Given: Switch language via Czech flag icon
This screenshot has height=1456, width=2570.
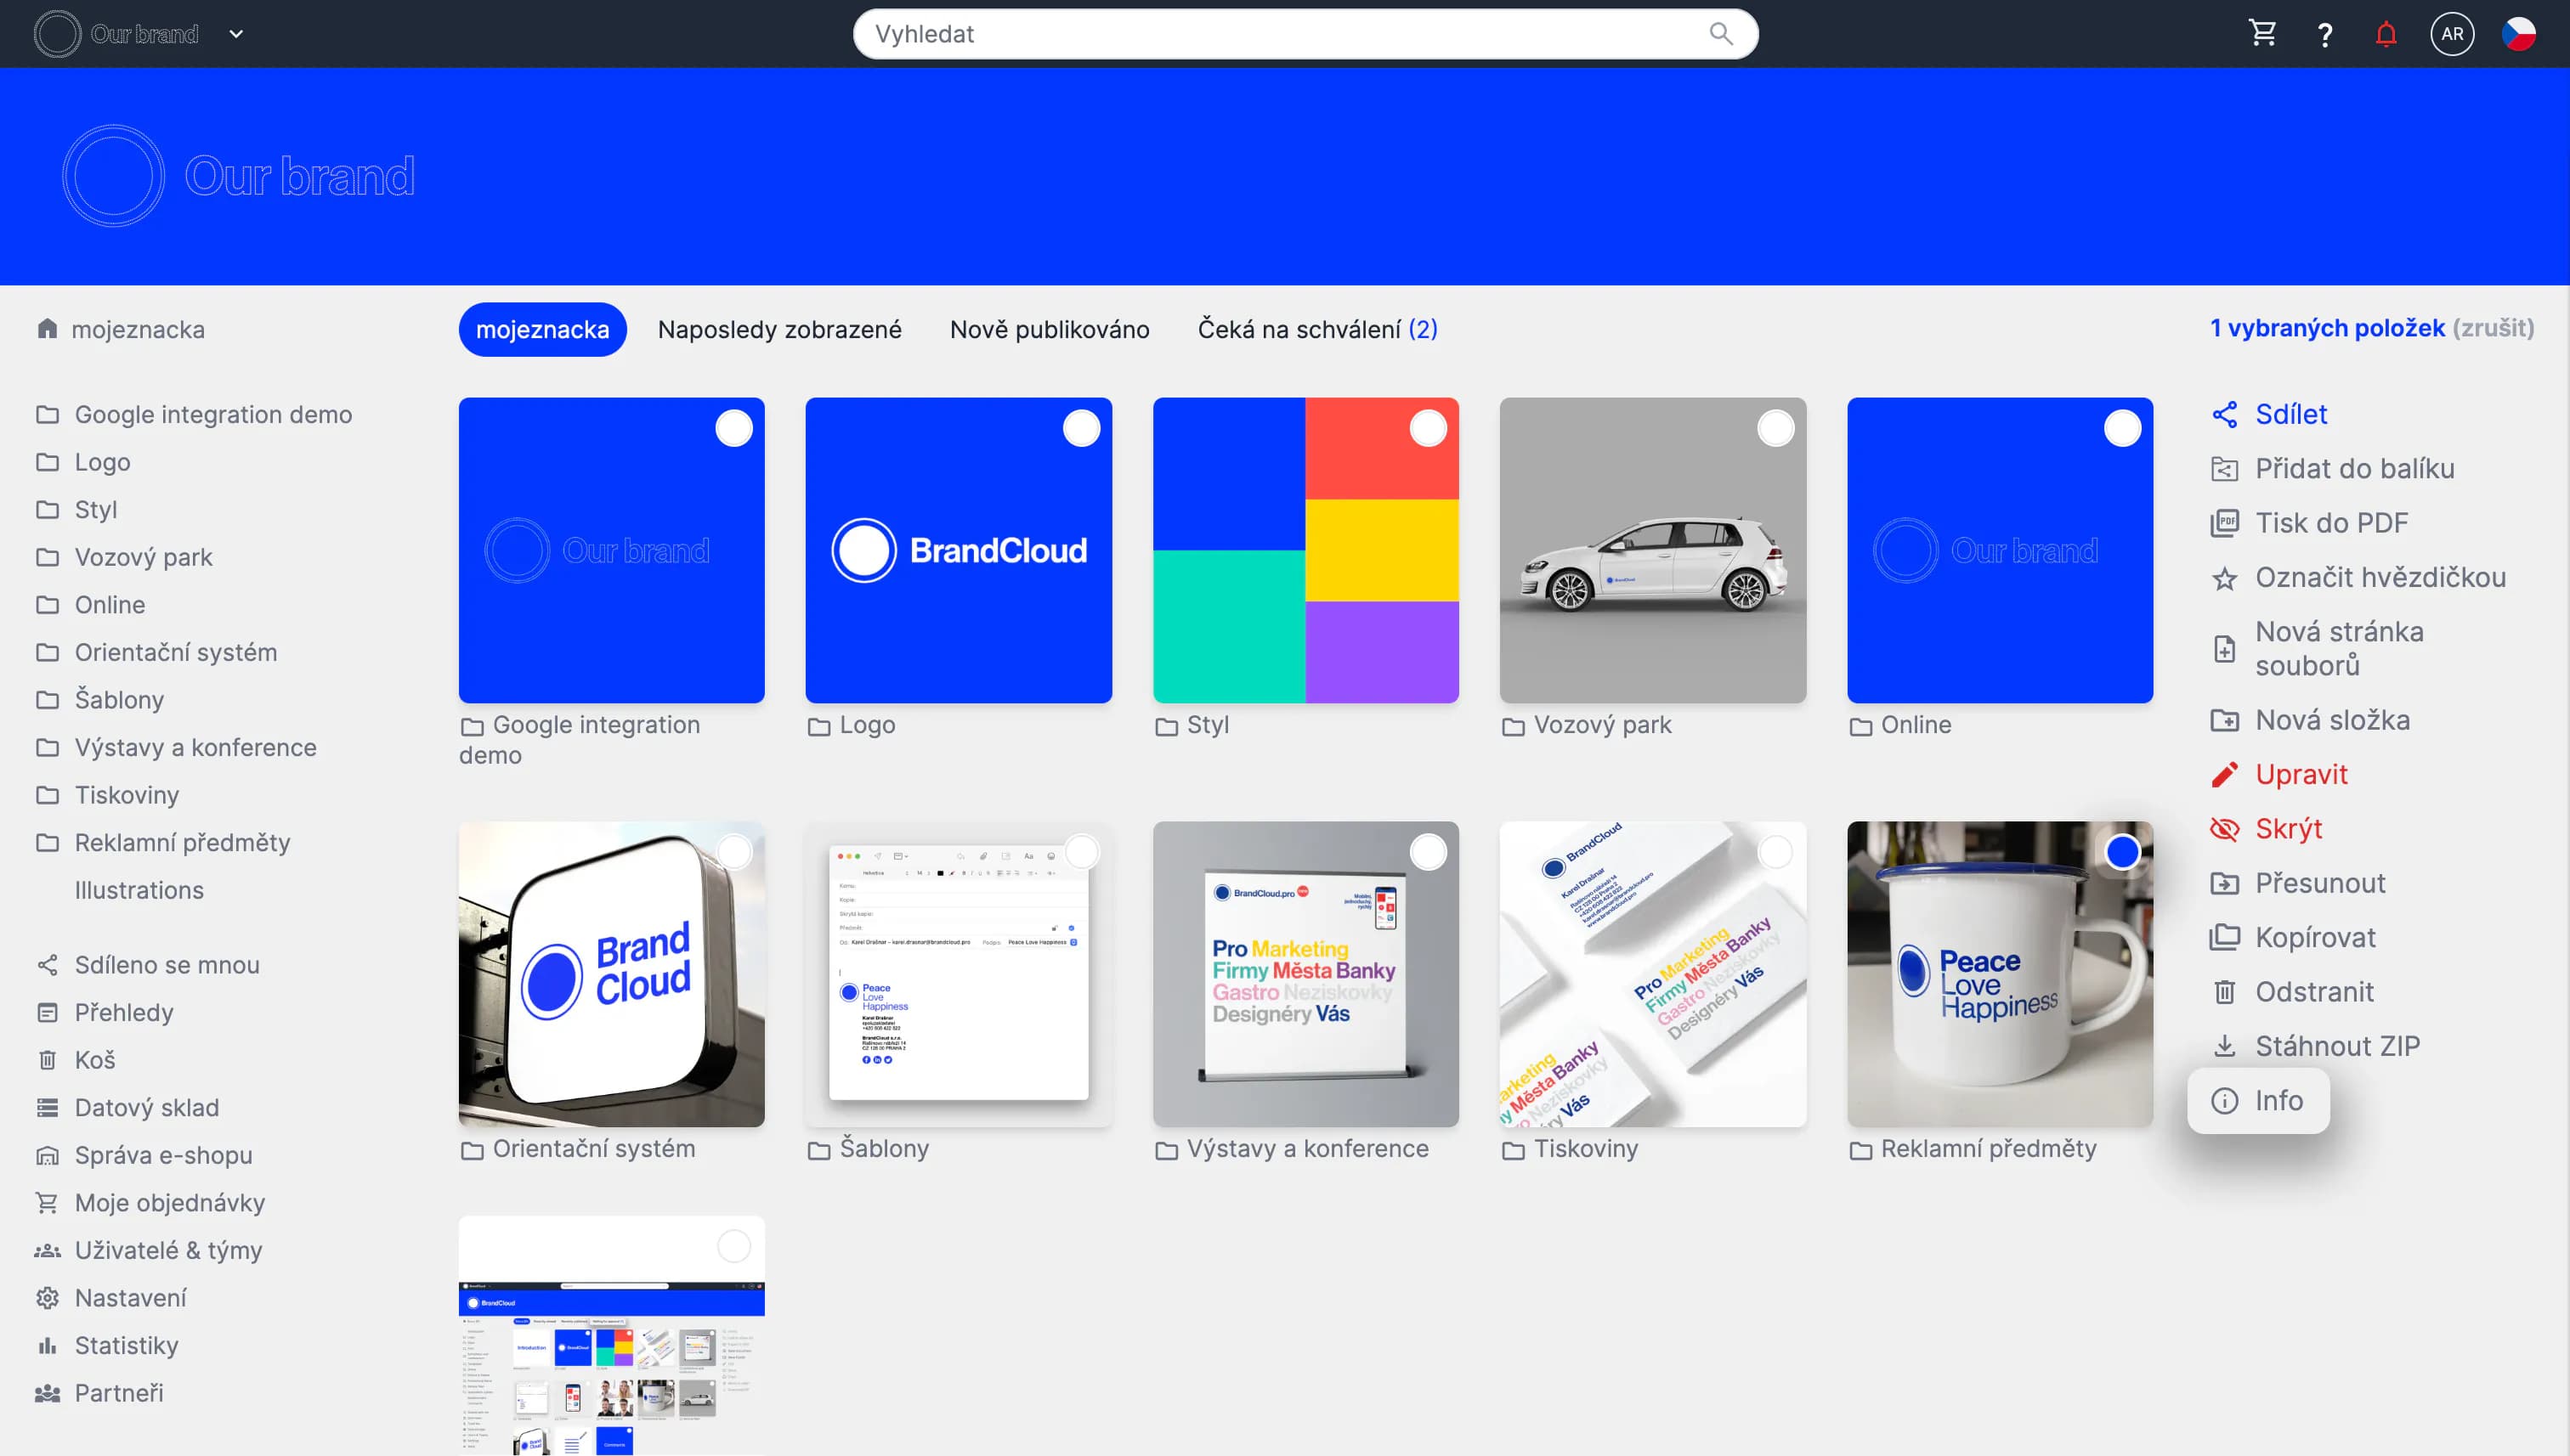Looking at the screenshot, I should (2518, 34).
